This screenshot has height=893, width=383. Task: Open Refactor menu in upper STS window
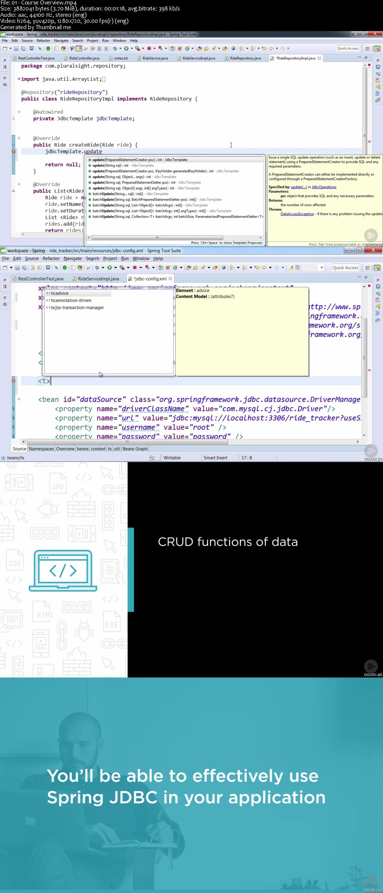(43, 41)
